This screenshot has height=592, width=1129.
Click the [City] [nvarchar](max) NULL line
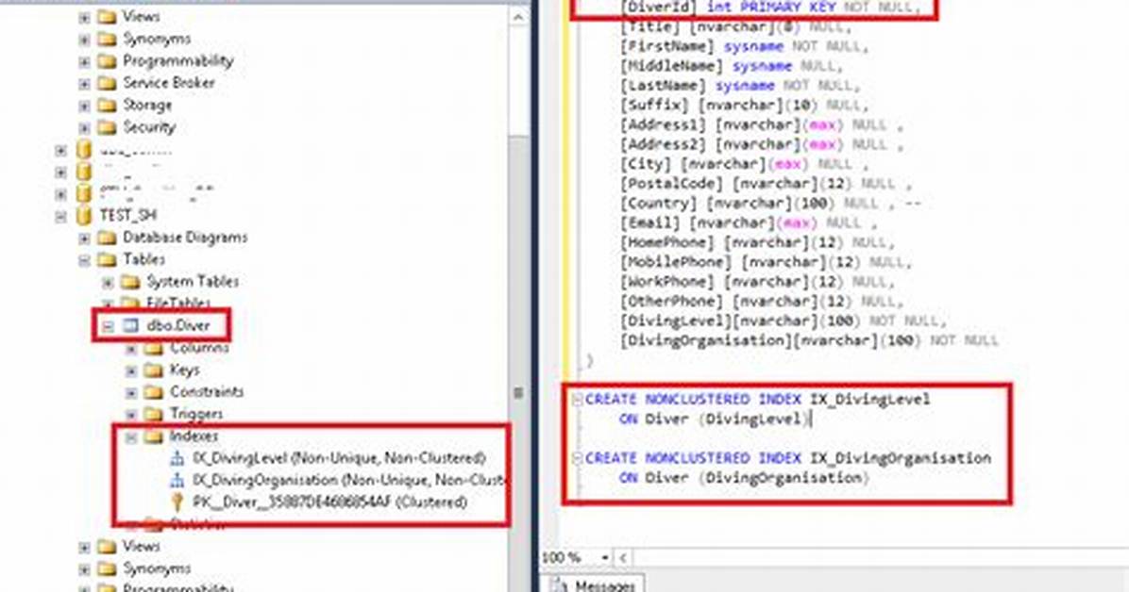pos(745,164)
